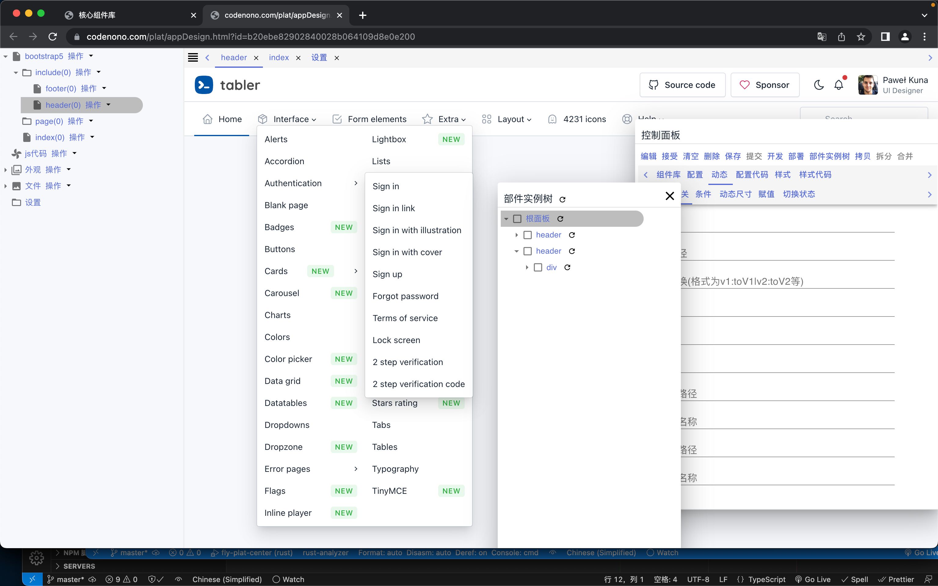Viewport: 938px width, 586px height.
Task: Expand the first header tree node
Action: (x=517, y=235)
